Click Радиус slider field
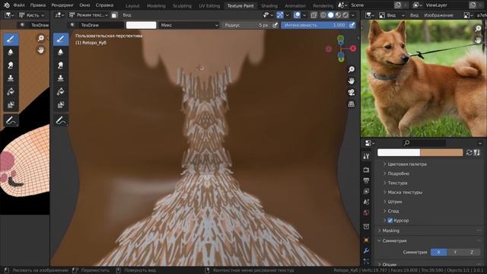 click(x=247, y=25)
